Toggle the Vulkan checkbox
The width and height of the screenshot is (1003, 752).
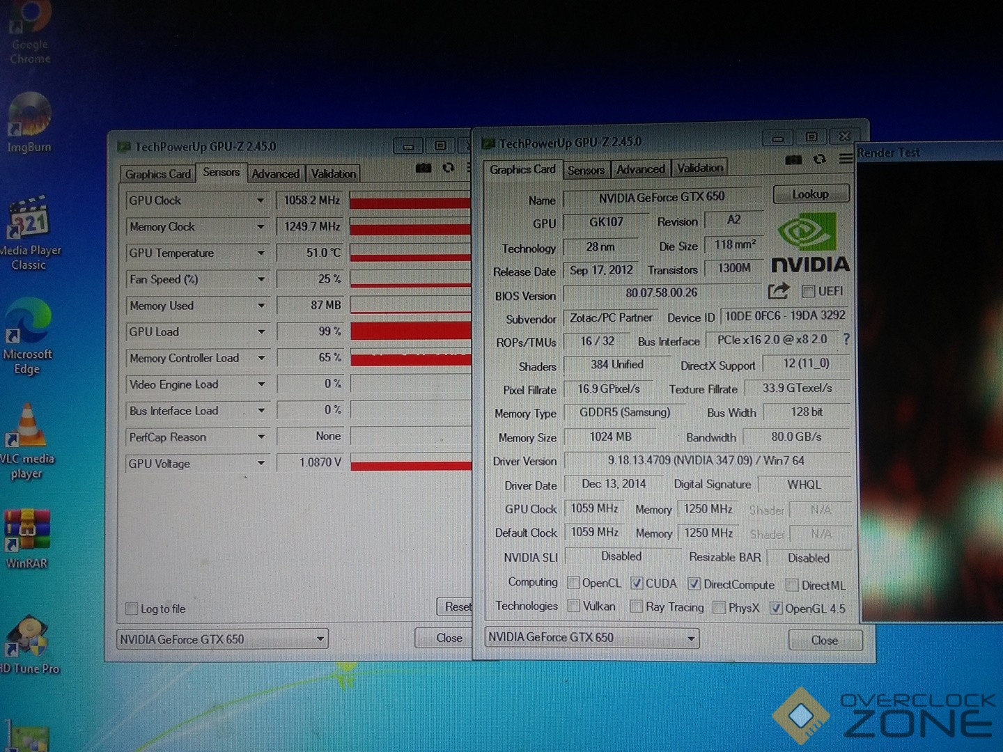click(573, 606)
